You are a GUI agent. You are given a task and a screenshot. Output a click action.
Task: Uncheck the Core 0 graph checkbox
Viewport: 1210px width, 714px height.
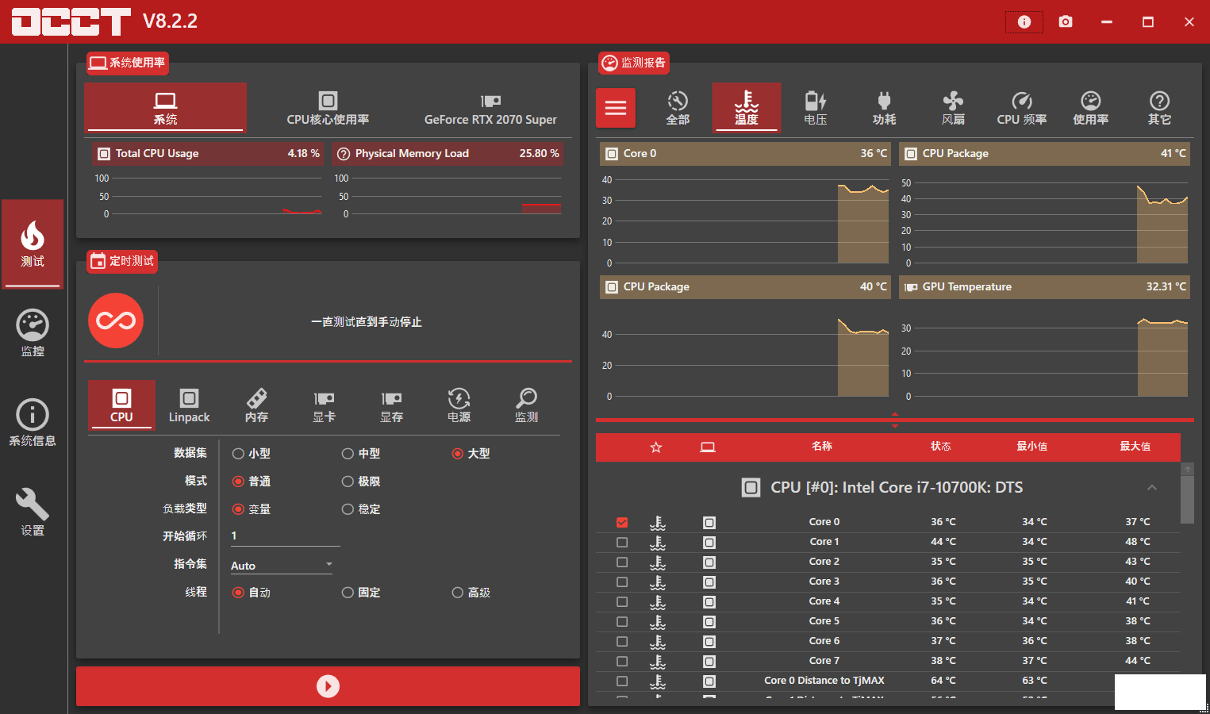tap(622, 522)
